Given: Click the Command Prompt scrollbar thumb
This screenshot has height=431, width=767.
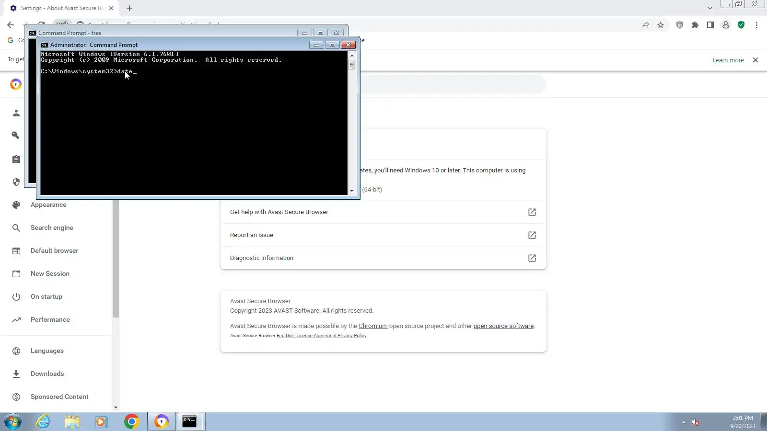Looking at the screenshot, I should coord(352,65).
